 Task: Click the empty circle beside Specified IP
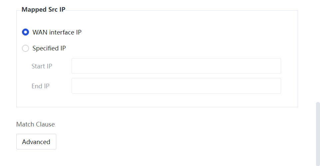[x=25, y=48]
